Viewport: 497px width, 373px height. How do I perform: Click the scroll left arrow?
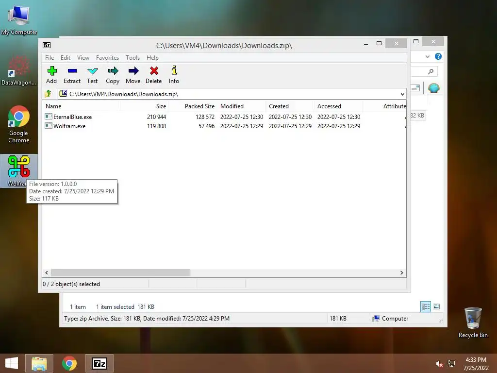click(x=47, y=272)
